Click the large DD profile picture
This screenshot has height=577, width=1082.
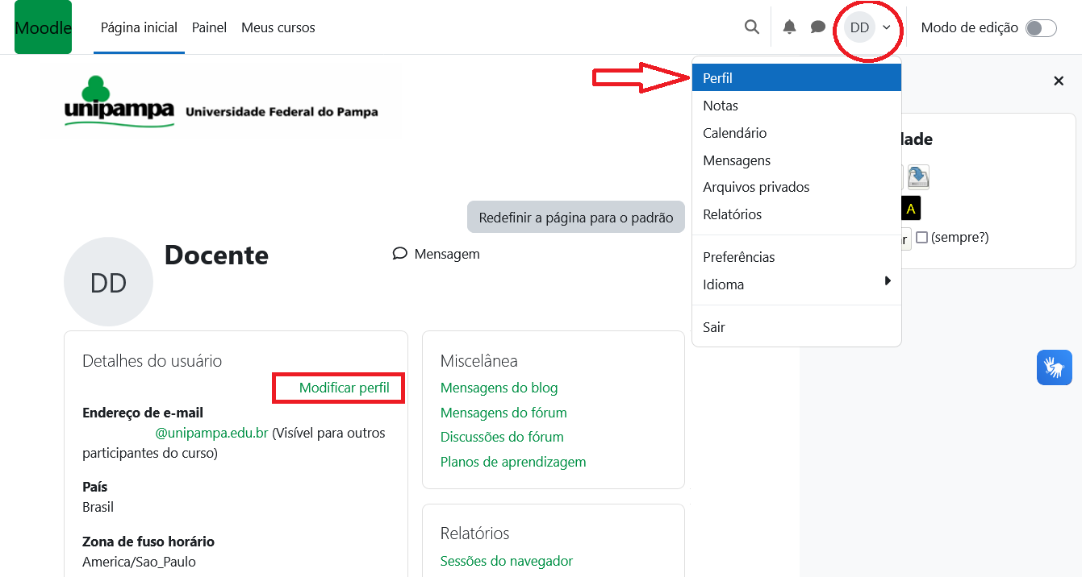click(108, 282)
